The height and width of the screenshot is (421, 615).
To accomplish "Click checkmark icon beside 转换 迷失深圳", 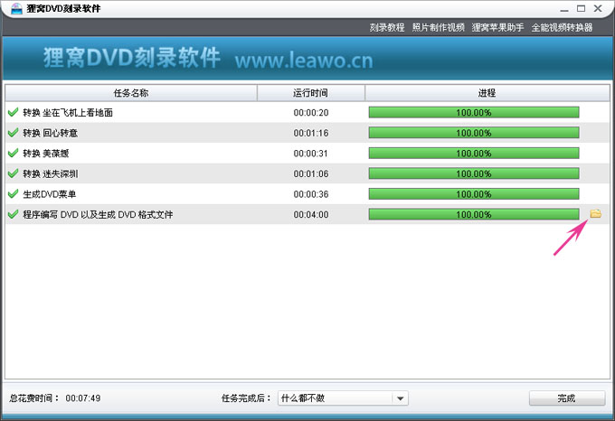I will point(13,173).
